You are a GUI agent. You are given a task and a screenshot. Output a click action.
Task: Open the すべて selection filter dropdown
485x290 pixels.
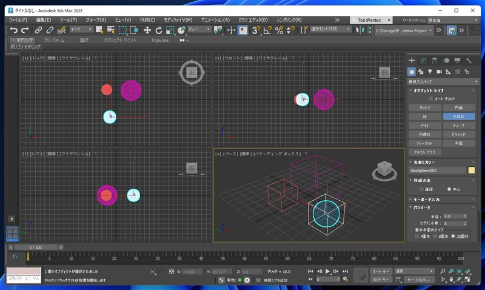pos(81,29)
